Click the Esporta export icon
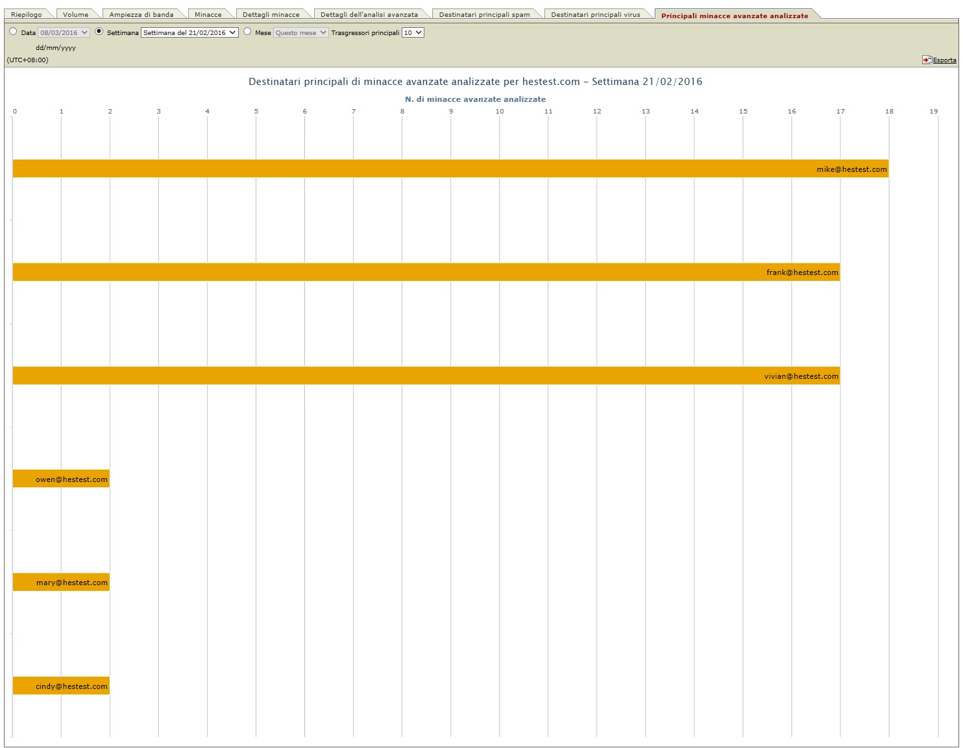The height and width of the screenshot is (748, 963). tap(927, 60)
